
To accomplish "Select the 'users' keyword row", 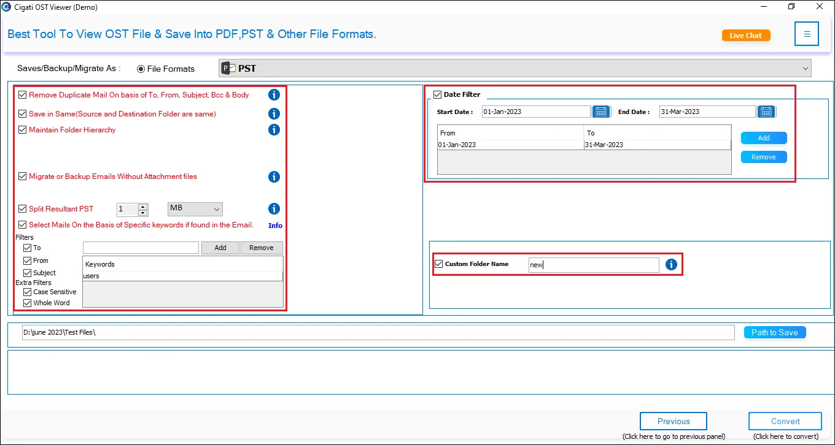I will (x=183, y=276).
